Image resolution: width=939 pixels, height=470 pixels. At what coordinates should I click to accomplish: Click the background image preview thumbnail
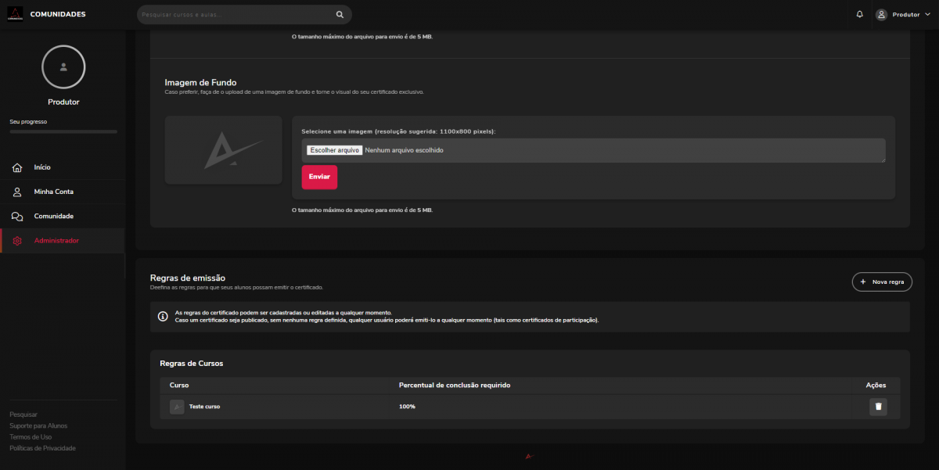[x=223, y=150]
